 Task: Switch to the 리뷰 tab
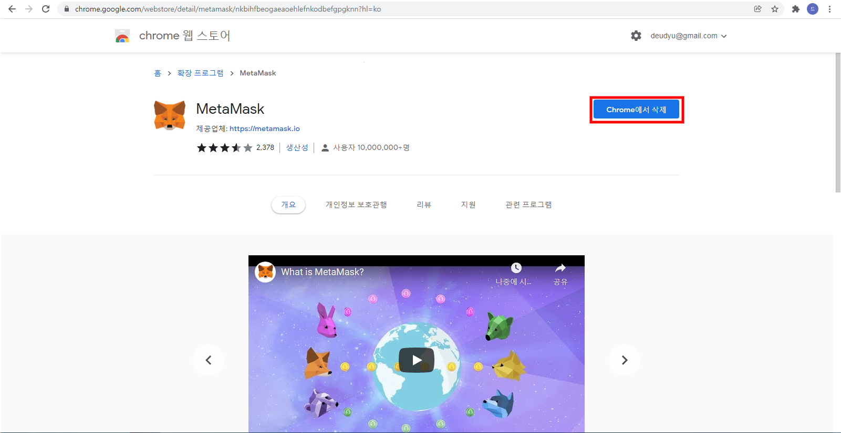point(424,204)
